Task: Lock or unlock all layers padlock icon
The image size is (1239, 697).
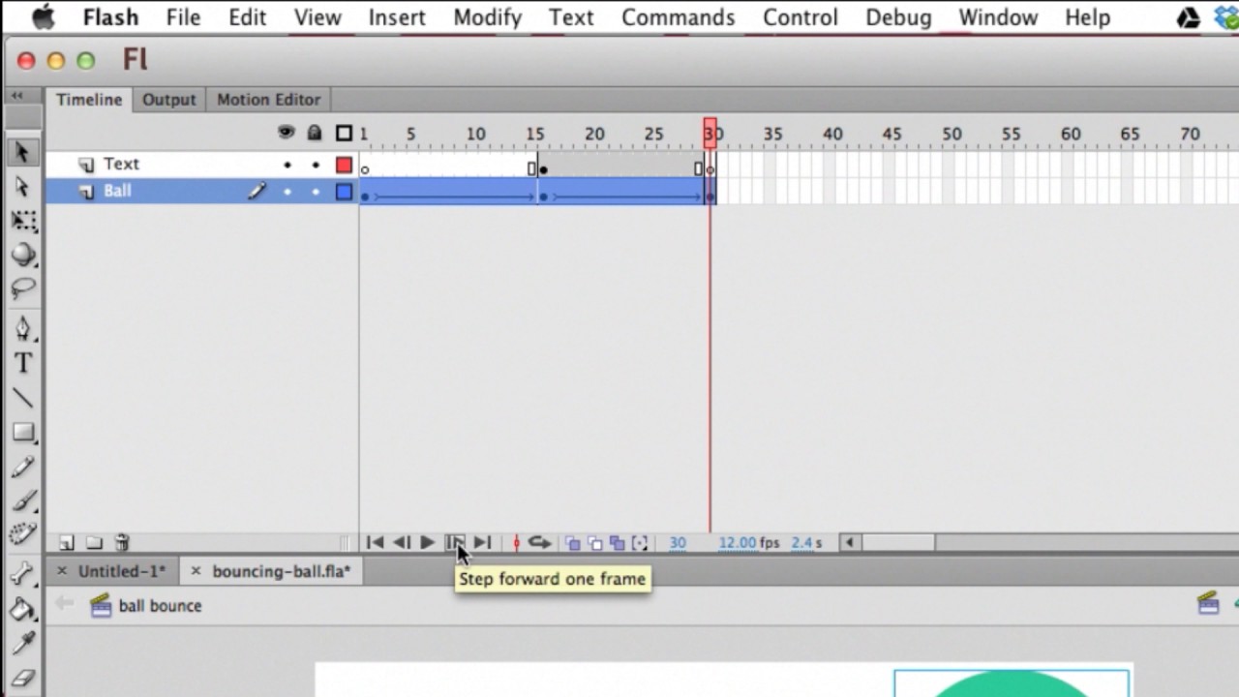Action: [315, 134]
